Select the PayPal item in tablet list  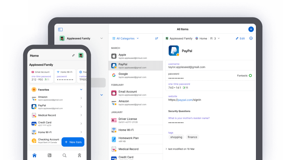pyautogui.click(x=136, y=66)
